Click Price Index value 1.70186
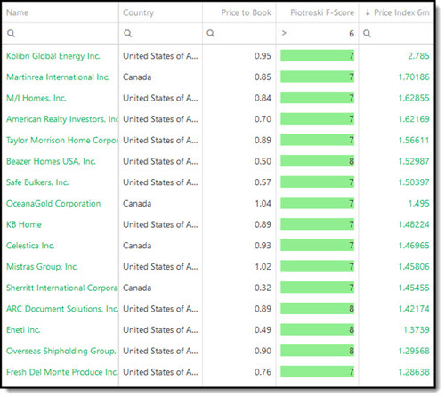 (414, 77)
